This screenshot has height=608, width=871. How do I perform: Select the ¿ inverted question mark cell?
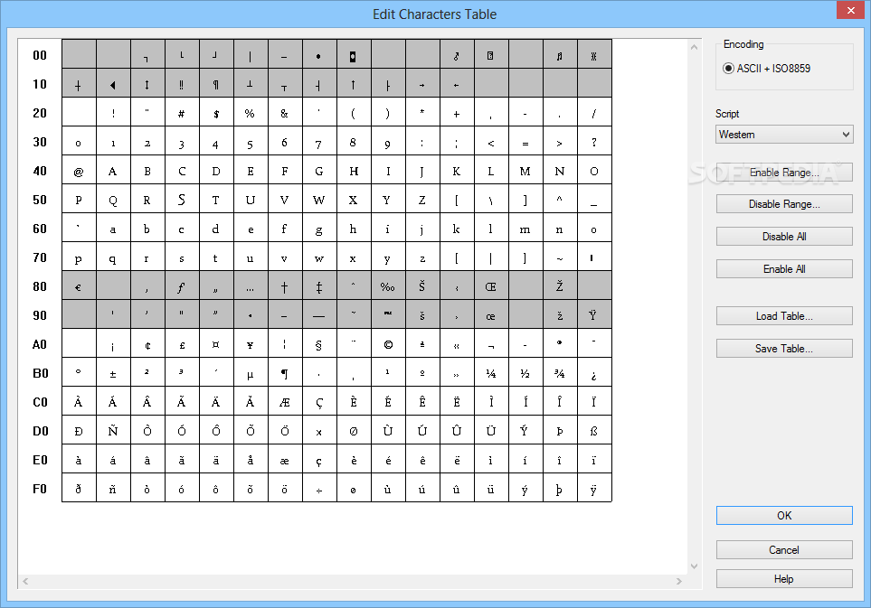click(594, 373)
